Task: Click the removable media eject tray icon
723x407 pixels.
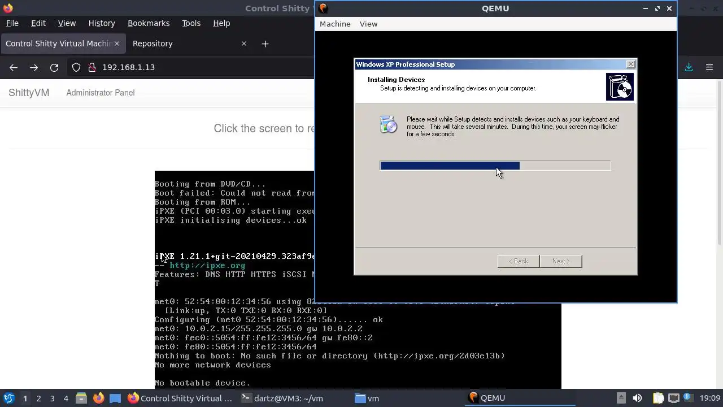Action: [x=621, y=398]
